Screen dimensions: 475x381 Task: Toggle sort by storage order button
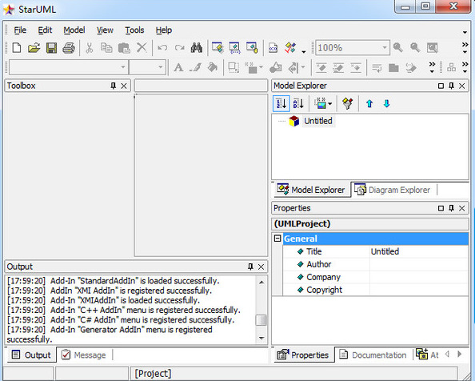pyautogui.click(x=281, y=104)
